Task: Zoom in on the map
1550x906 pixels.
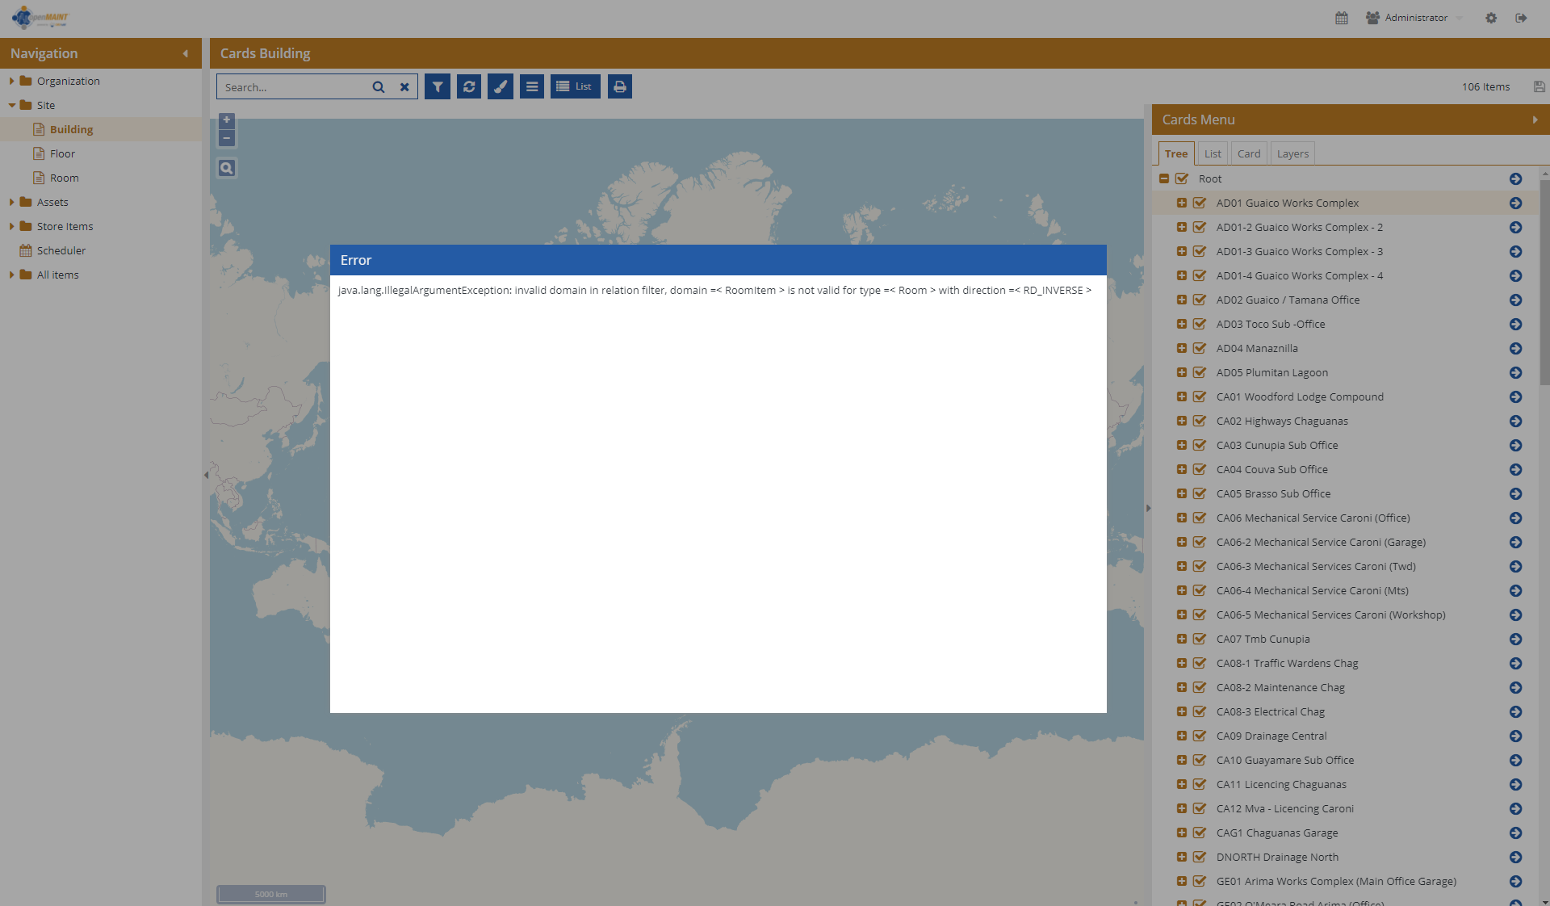Action: 227,120
